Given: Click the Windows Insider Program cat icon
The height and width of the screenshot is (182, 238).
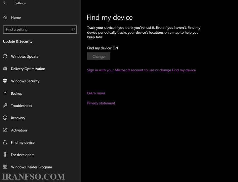Looking at the screenshot, I should click(5, 167).
